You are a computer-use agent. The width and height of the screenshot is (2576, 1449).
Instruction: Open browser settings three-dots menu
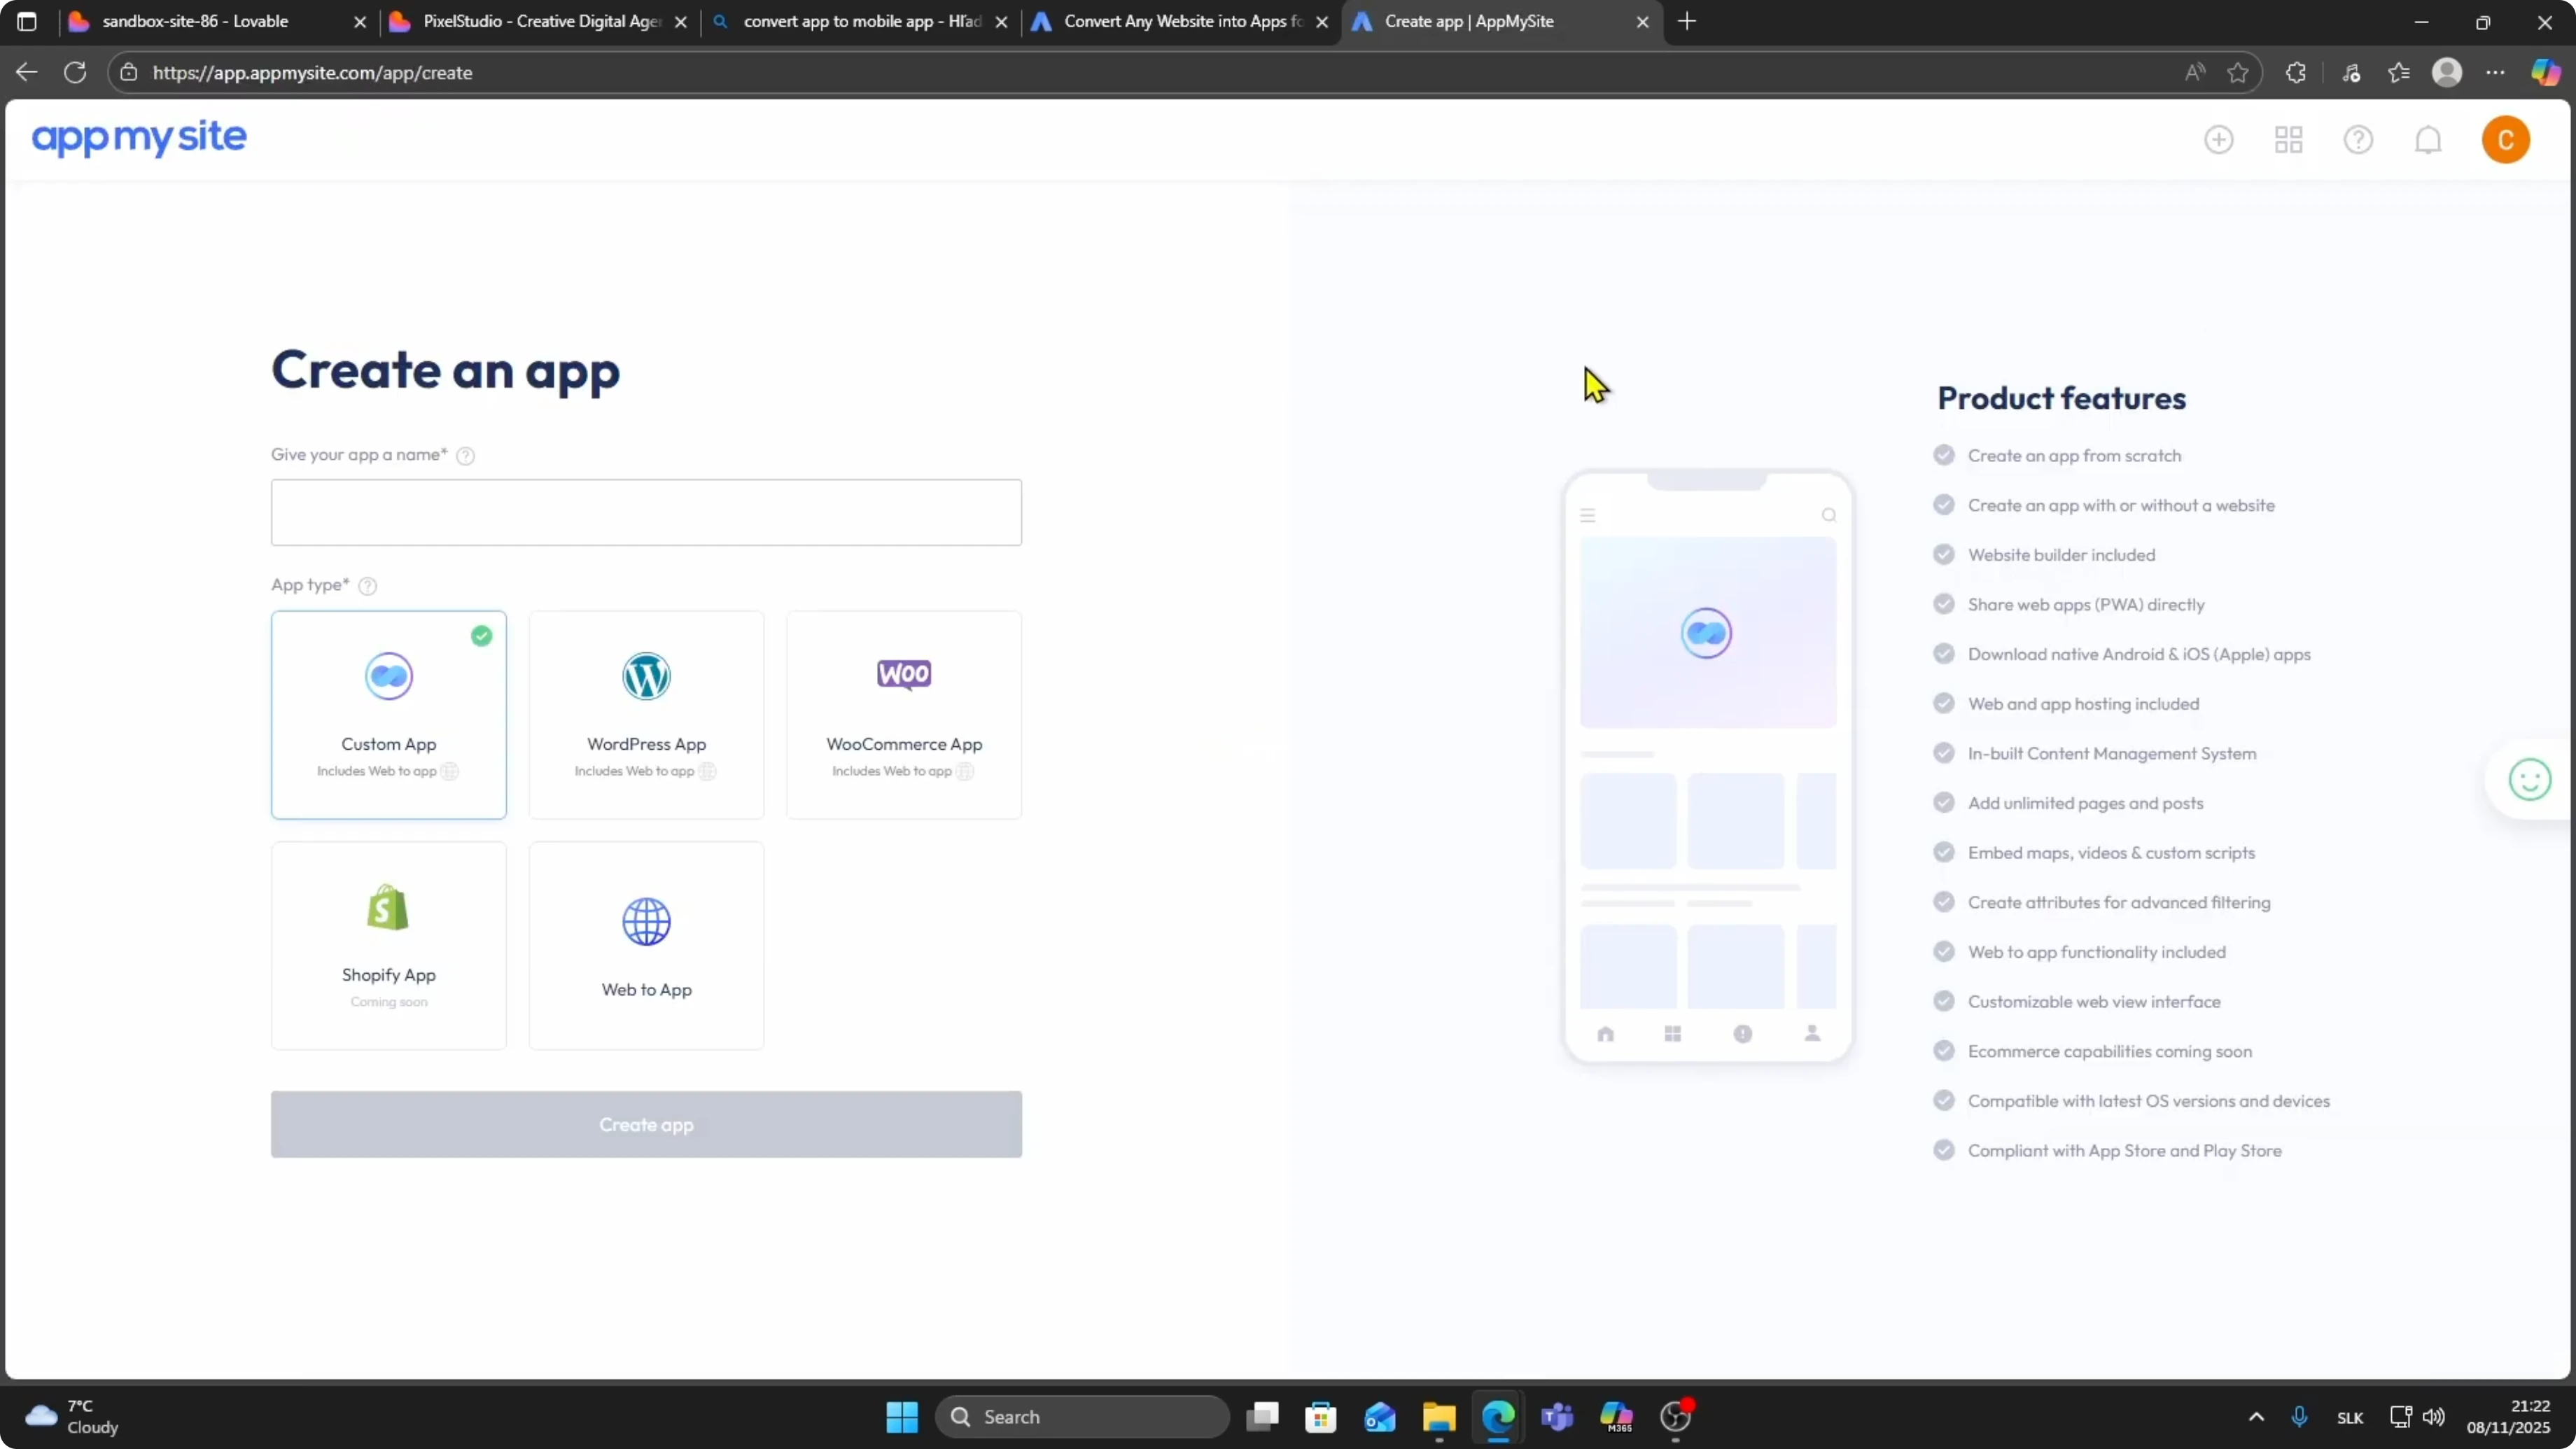(x=2495, y=72)
